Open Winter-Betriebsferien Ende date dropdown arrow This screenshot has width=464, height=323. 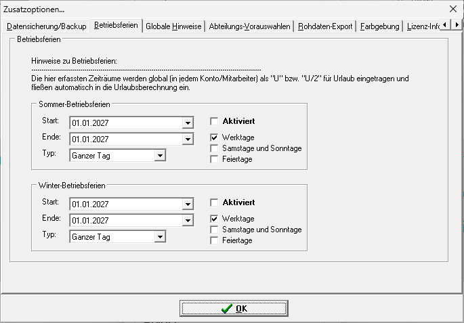point(188,221)
